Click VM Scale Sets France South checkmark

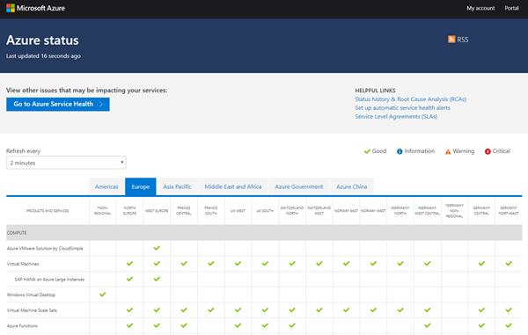pyautogui.click(x=211, y=310)
